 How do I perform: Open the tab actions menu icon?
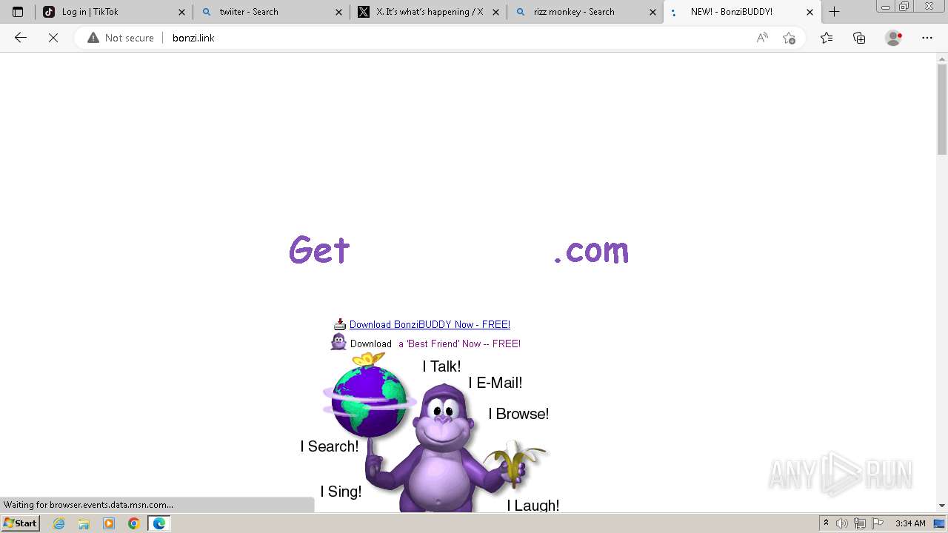coord(18,12)
